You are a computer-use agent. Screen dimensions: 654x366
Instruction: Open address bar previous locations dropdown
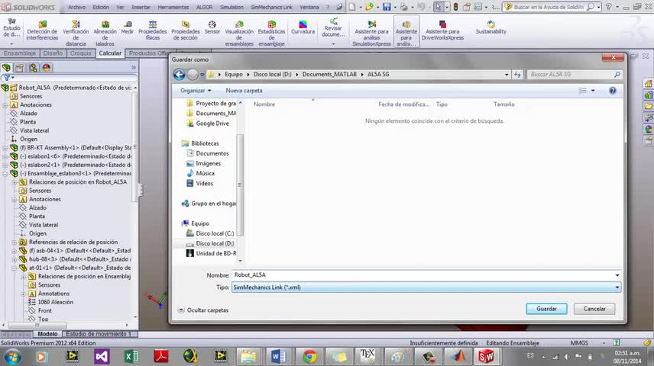pos(507,75)
